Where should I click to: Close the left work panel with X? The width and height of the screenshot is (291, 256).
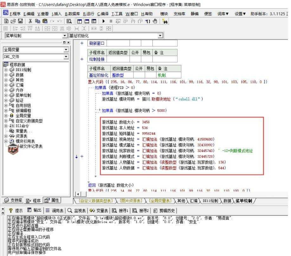coord(68,43)
